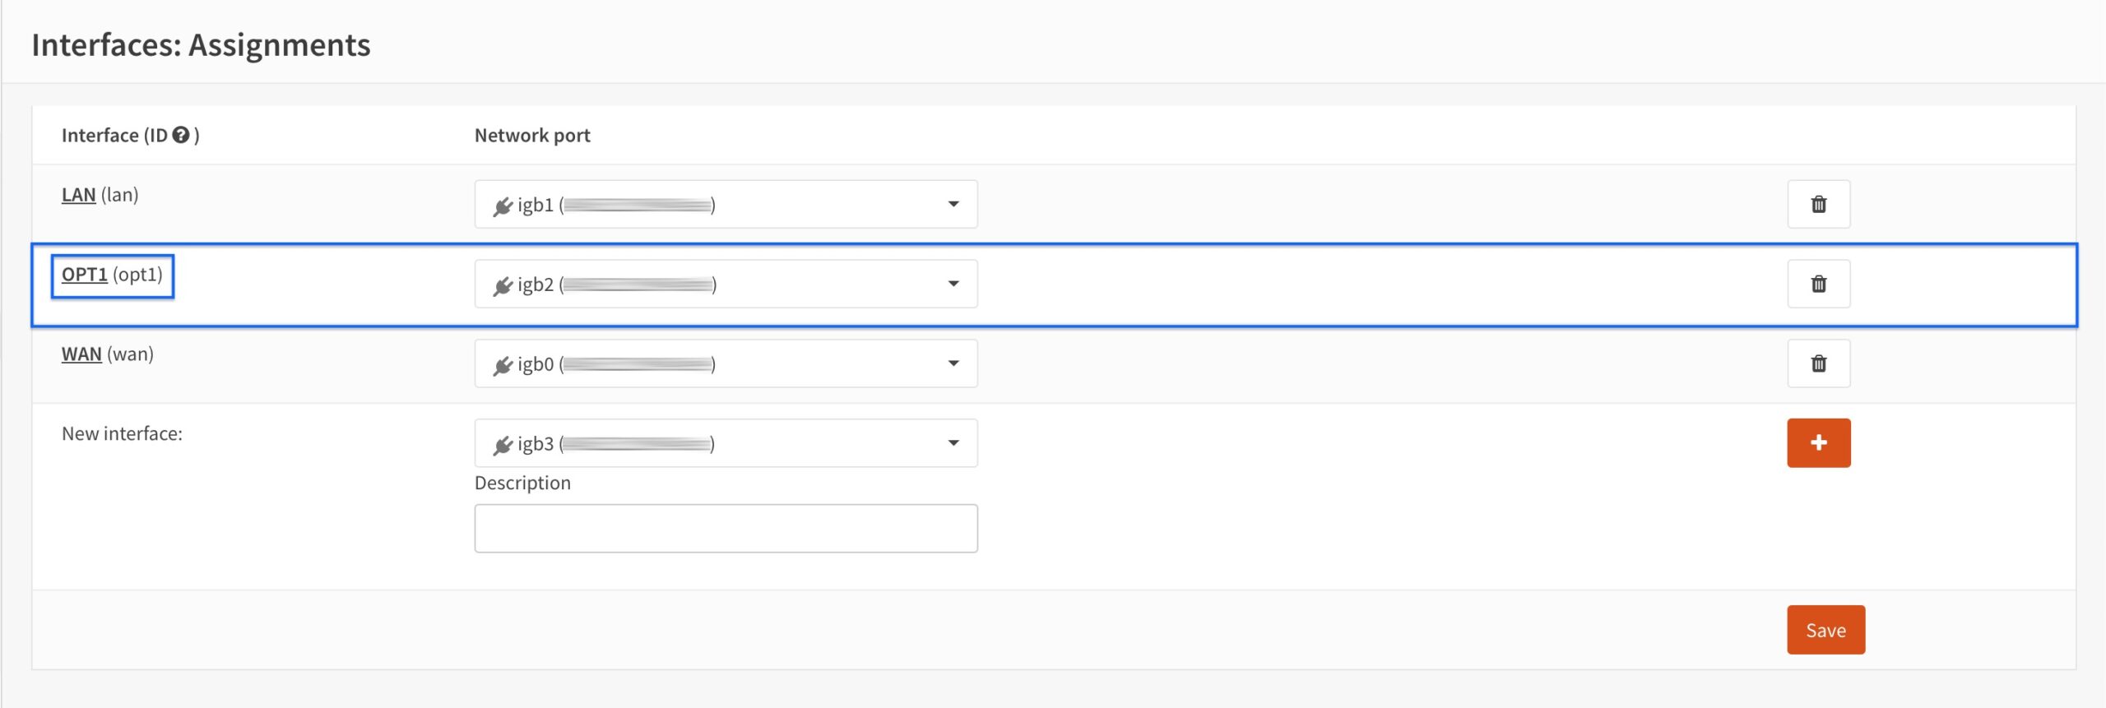
Task: Delete the WAN interface with trash icon
Action: 1818,363
